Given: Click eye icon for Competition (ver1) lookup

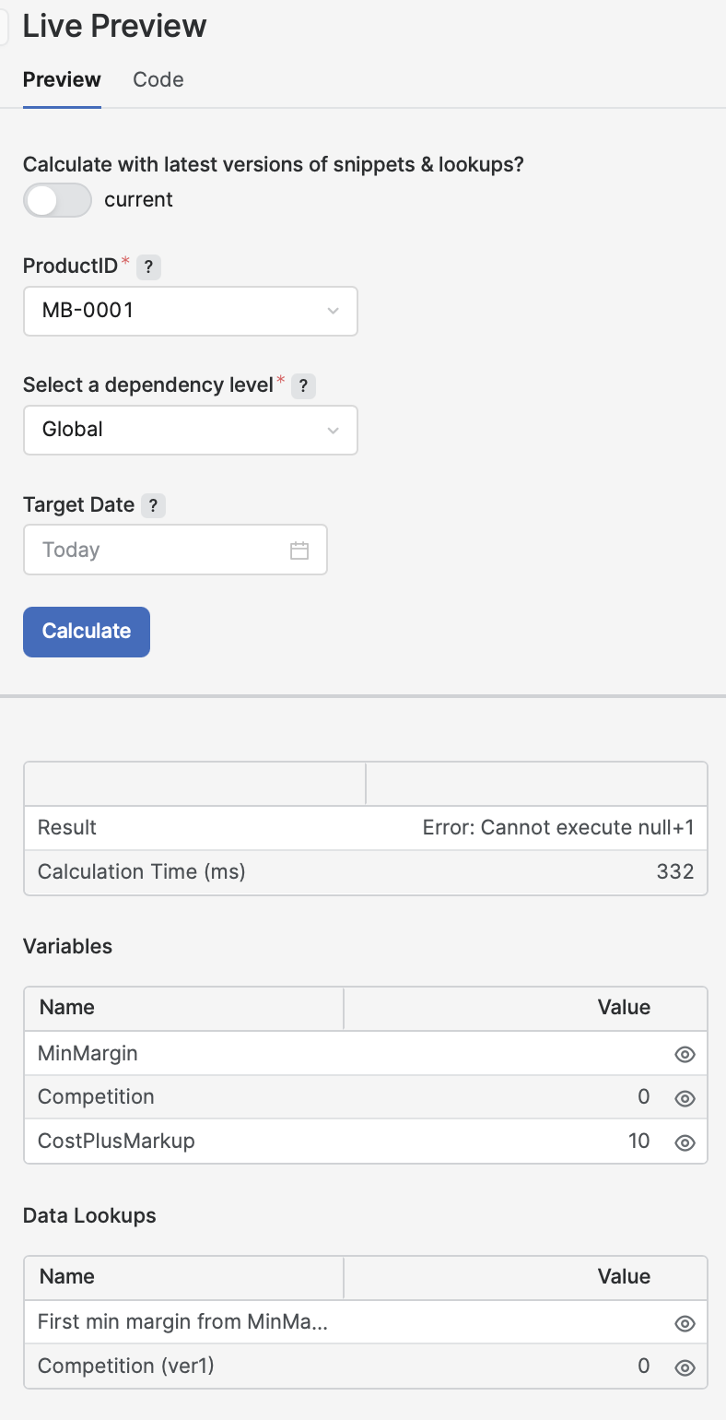Looking at the screenshot, I should [x=685, y=1367].
